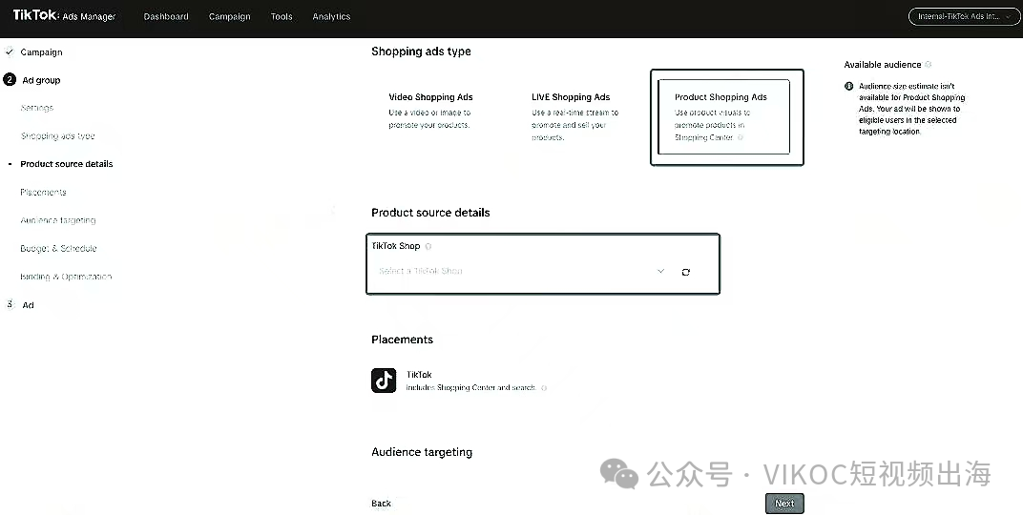Choose the LIVE Shopping Ads card
The width and height of the screenshot is (1023, 515).
coord(580,116)
